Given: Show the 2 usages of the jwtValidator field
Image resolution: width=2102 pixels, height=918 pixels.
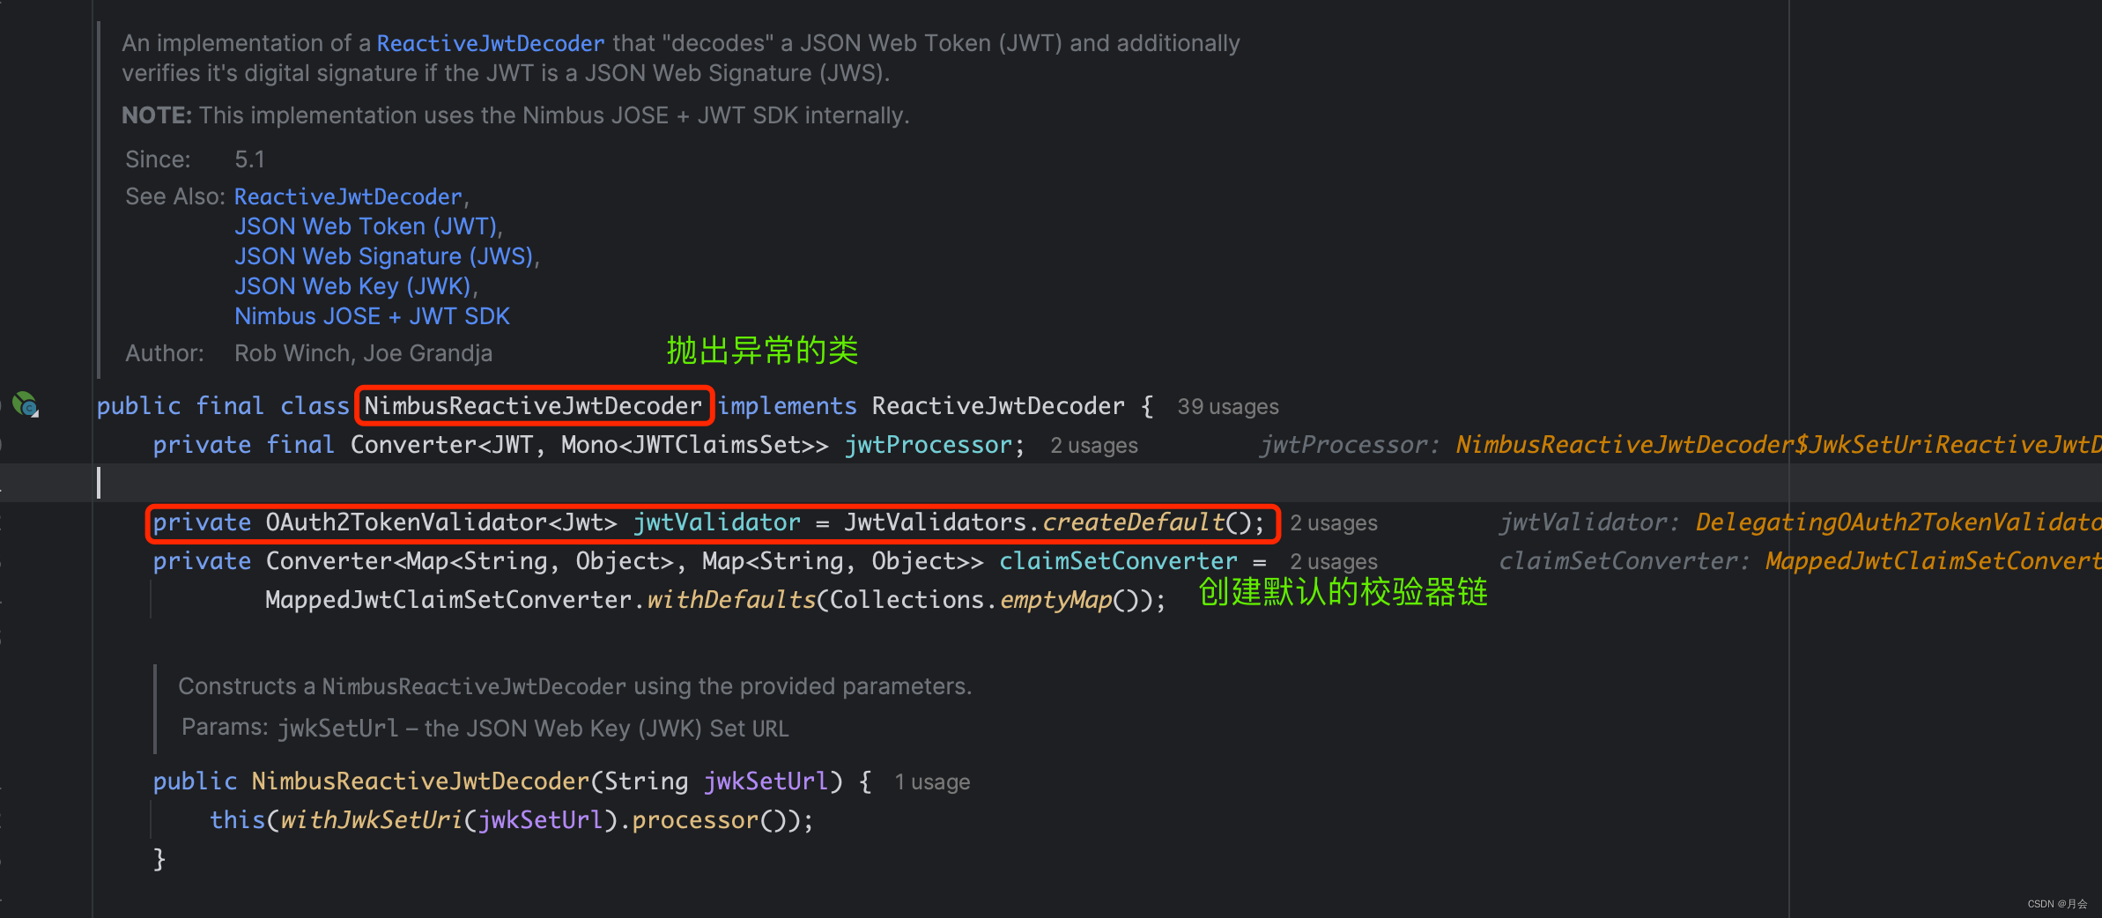Looking at the screenshot, I should coord(1333,523).
